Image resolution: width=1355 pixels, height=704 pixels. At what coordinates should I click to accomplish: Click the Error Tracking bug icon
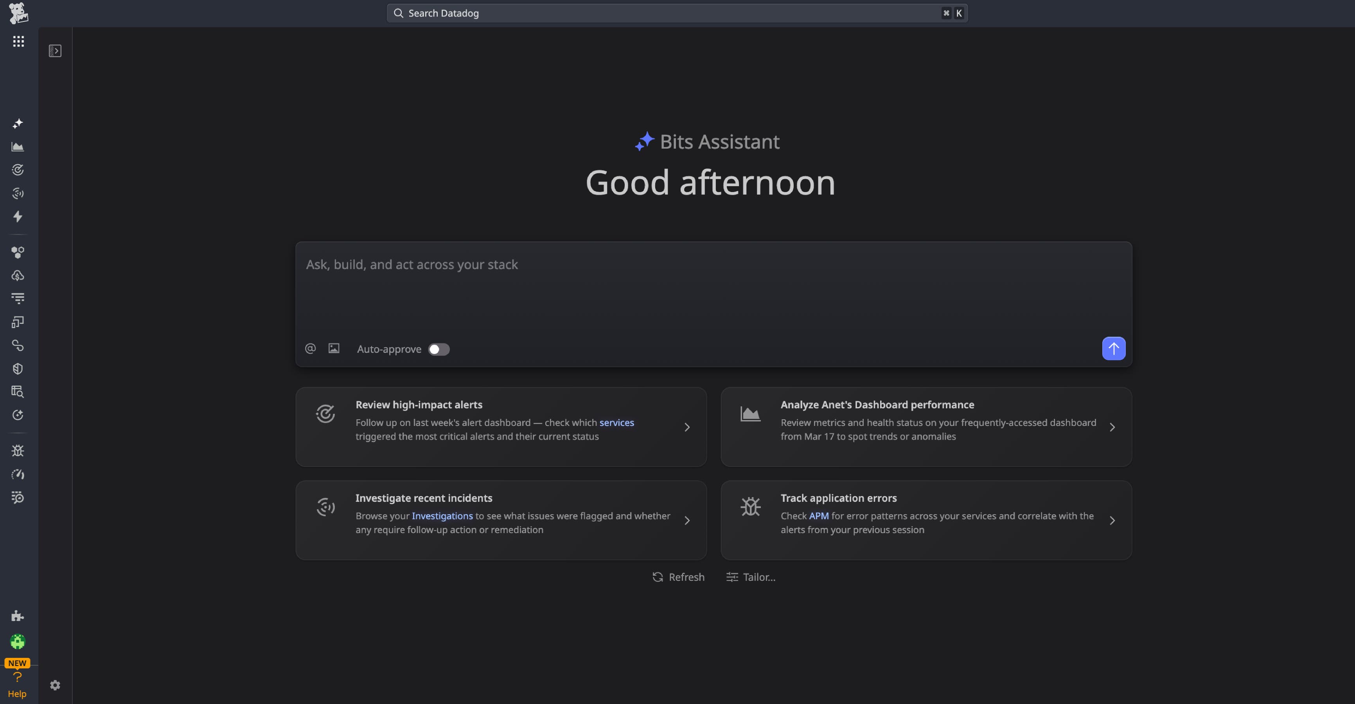pos(18,450)
